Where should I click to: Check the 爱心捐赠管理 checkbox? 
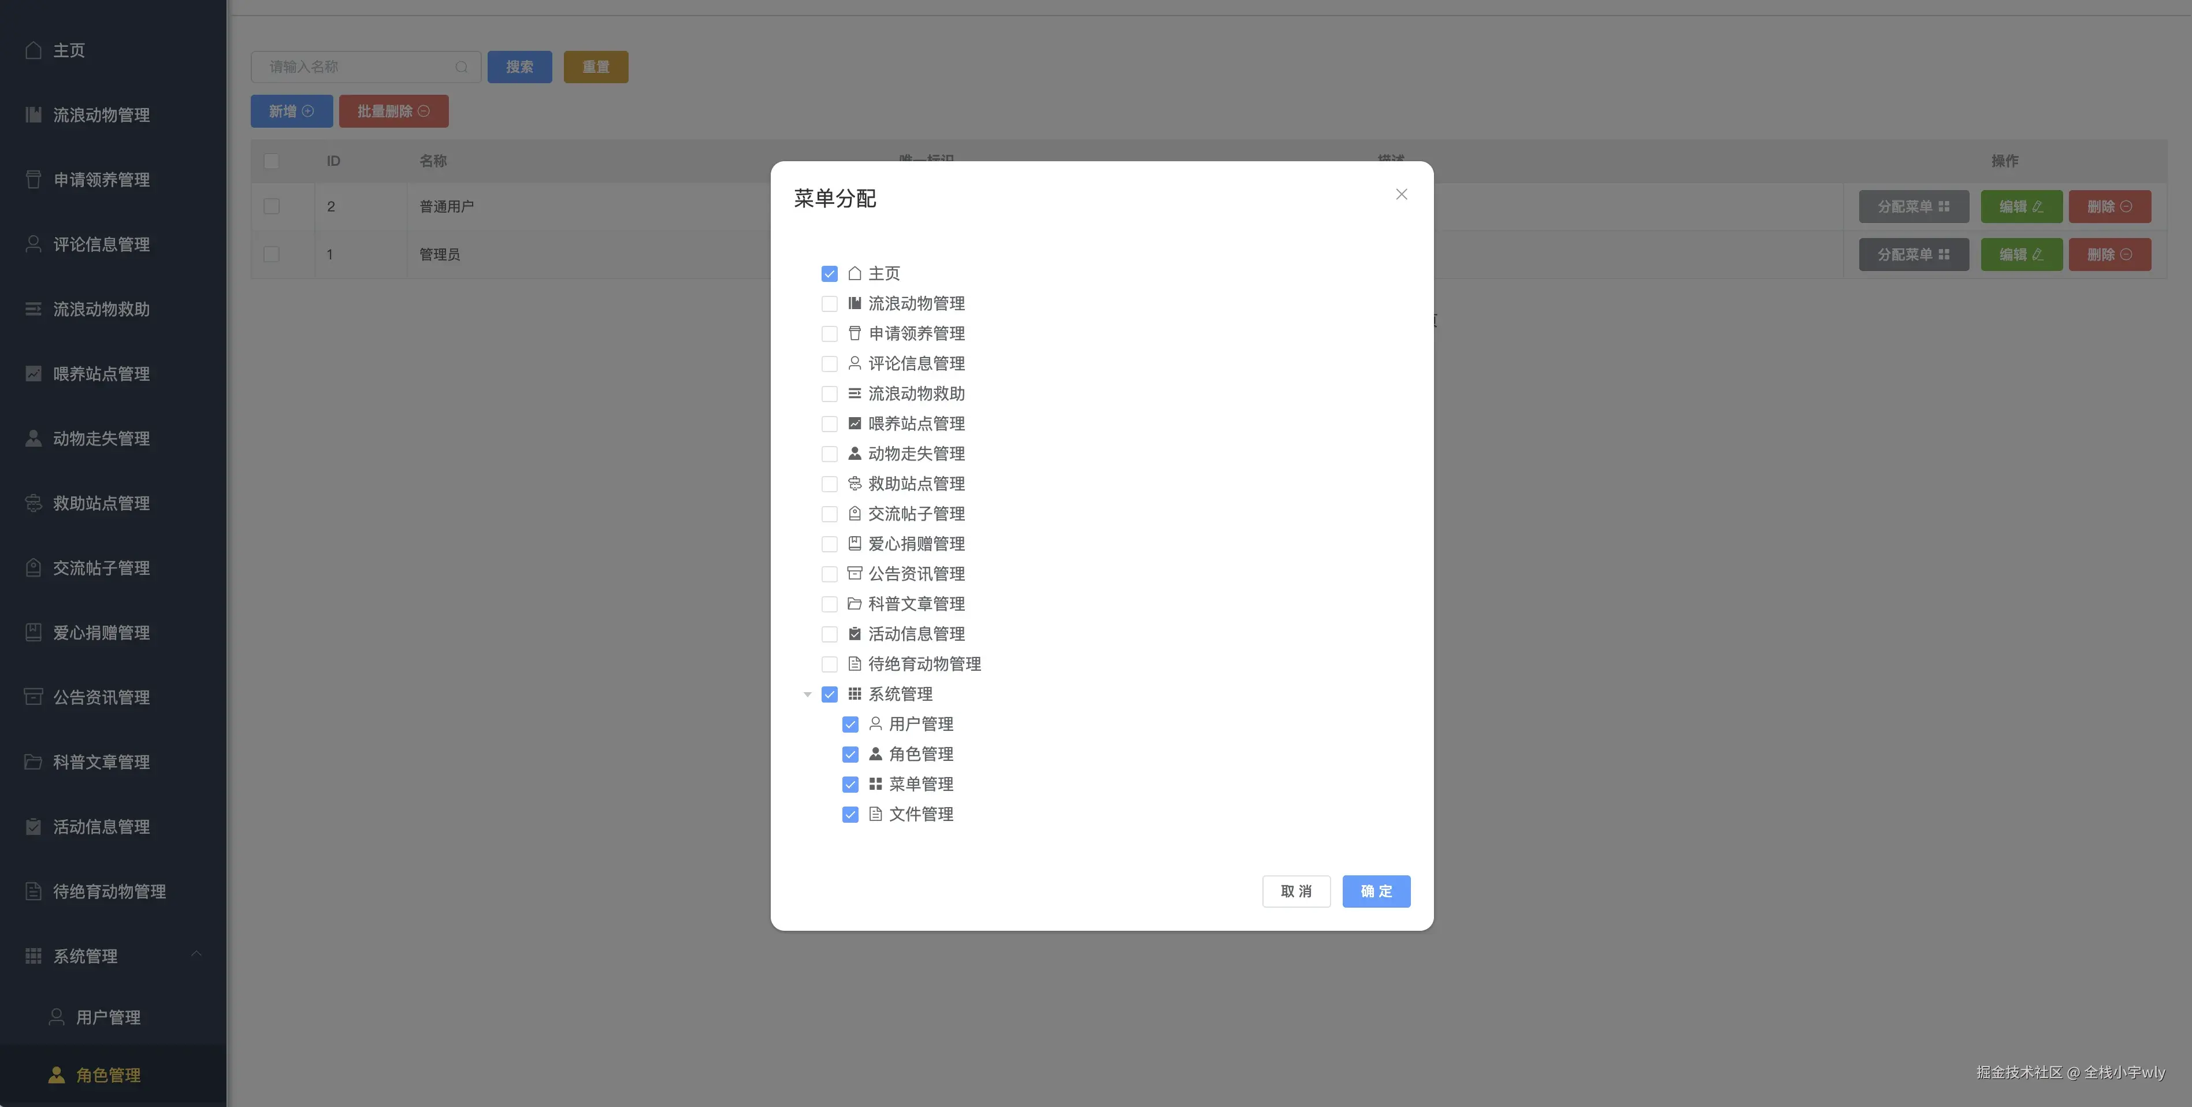click(x=829, y=544)
